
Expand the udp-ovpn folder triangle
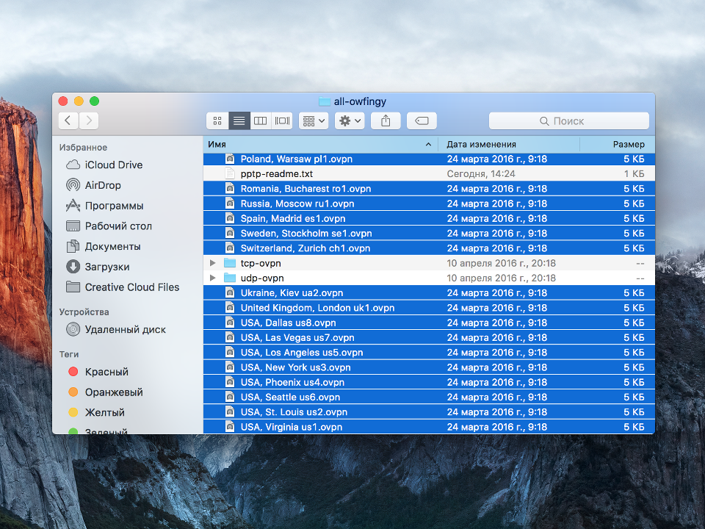[213, 278]
